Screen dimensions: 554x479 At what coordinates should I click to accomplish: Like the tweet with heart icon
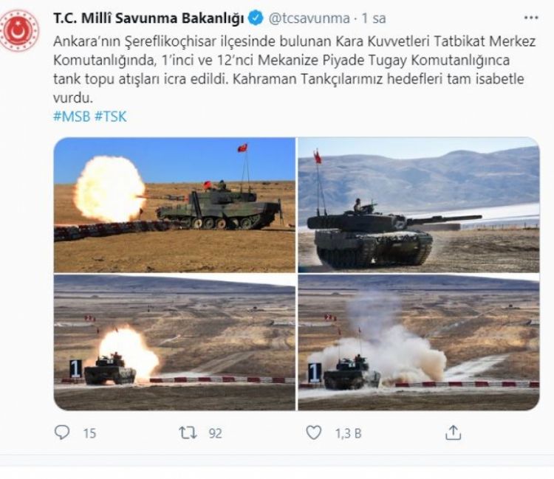313,433
